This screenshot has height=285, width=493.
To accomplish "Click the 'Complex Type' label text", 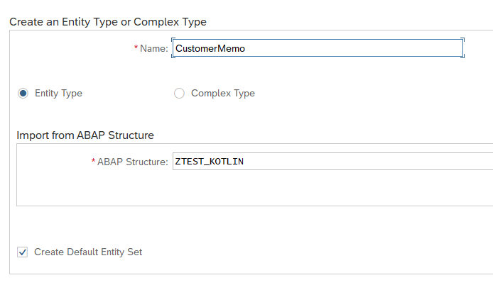I will pyautogui.click(x=223, y=93).
